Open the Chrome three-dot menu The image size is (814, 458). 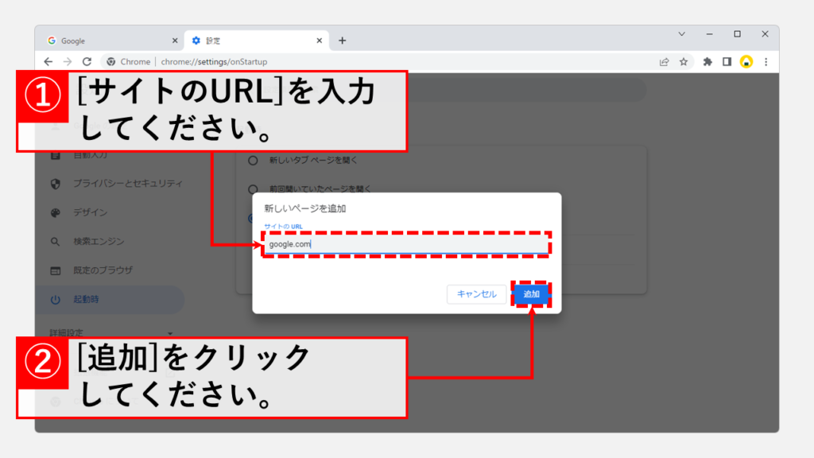tap(766, 61)
